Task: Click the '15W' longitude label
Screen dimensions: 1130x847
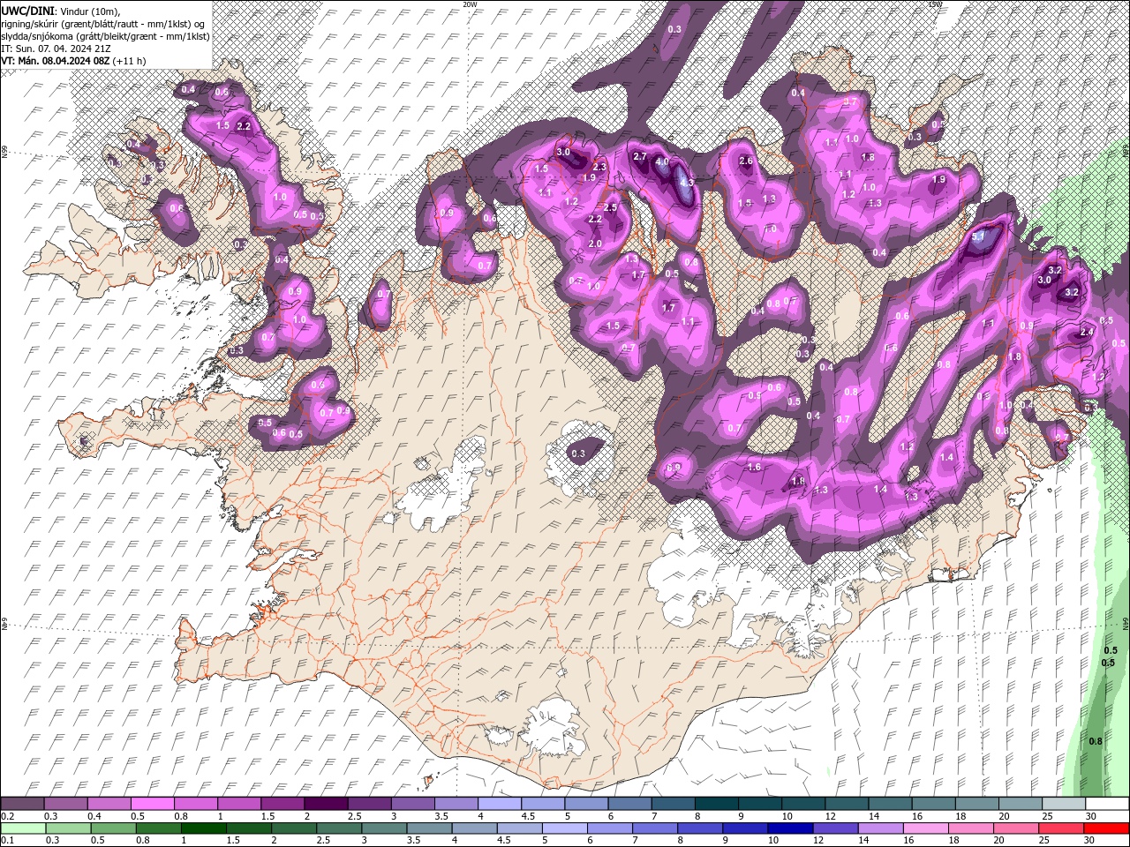Action: click(x=935, y=4)
